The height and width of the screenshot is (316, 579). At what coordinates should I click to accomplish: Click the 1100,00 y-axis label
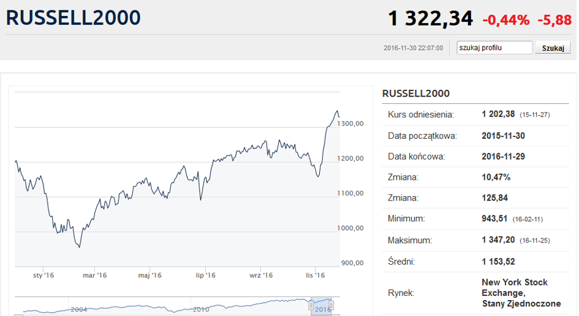pos(350,193)
